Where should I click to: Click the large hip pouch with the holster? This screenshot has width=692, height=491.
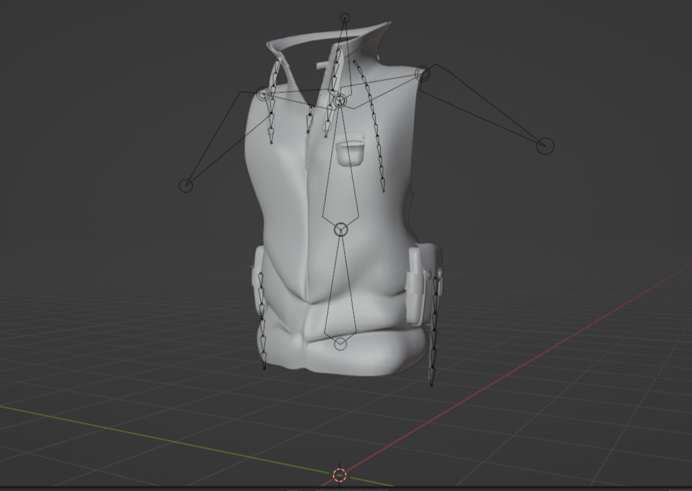click(x=423, y=284)
